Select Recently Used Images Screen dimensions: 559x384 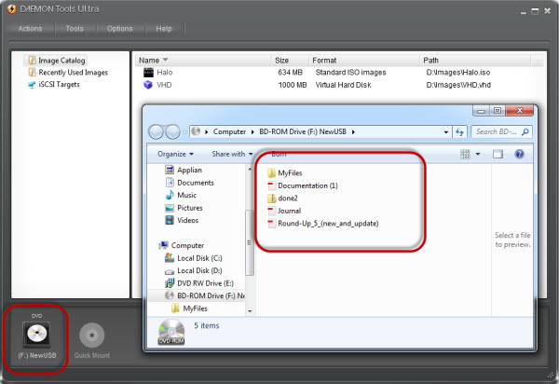click(68, 73)
